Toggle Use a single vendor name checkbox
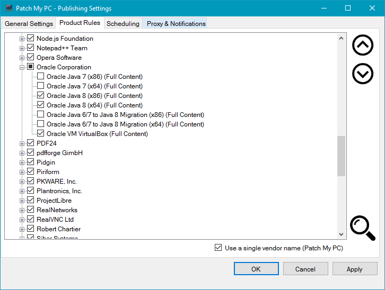This screenshot has width=385, height=290. 218,248
